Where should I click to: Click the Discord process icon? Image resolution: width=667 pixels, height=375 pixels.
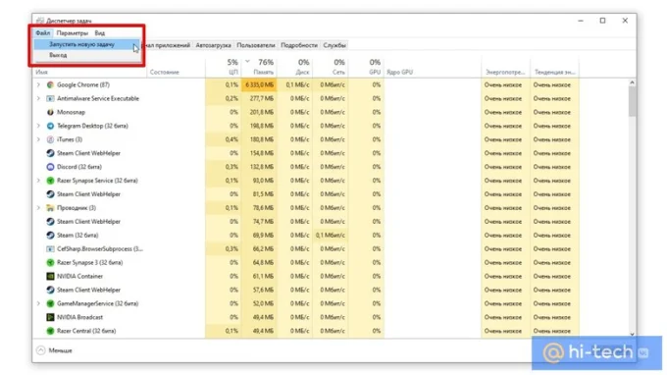50,167
